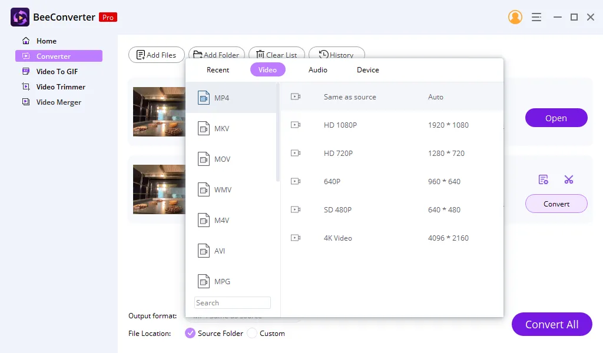The image size is (603, 353).
Task: Choose 640P resolution option
Action: coord(392,181)
